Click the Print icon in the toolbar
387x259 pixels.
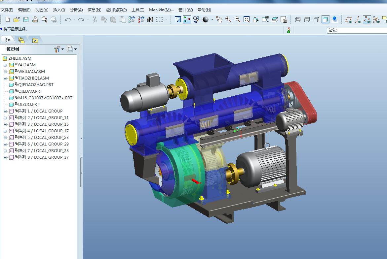point(35,19)
